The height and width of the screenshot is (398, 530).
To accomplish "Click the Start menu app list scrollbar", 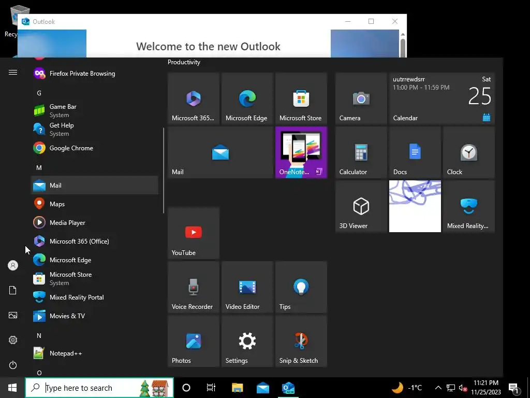I will click(x=164, y=170).
